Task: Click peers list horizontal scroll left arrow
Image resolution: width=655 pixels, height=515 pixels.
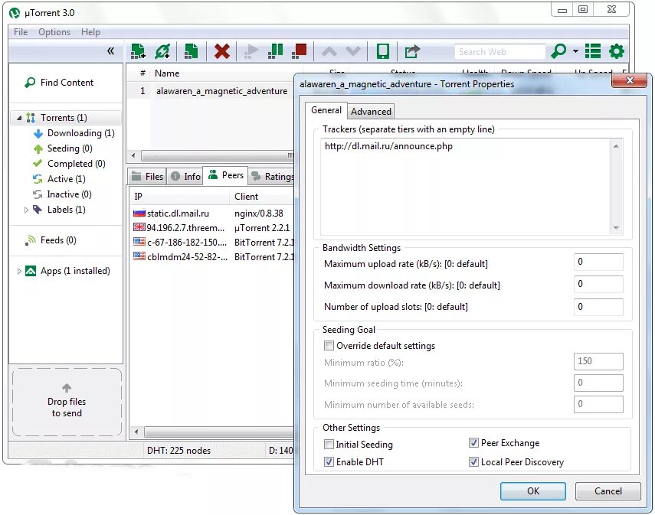Action: [x=136, y=432]
